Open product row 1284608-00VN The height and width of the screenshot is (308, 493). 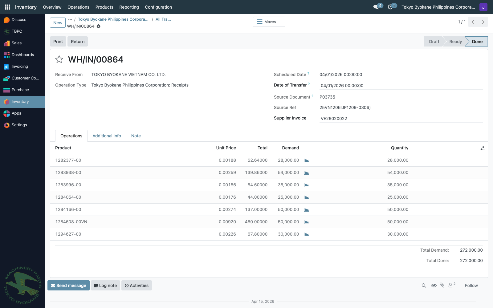[269, 222]
